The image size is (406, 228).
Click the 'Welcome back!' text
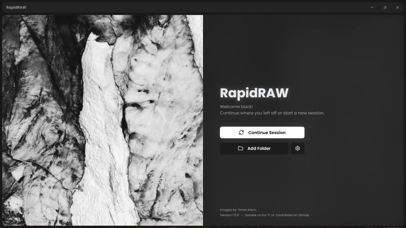(x=236, y=107)
